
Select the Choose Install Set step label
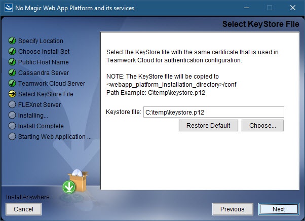point(44,52)
